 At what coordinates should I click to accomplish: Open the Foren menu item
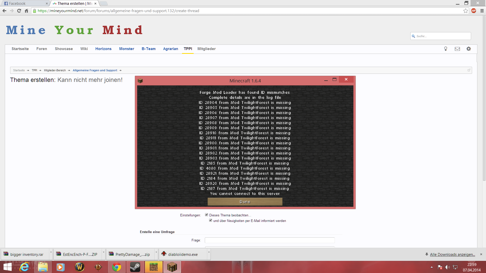pyautogui.click(x=42, y=49)
